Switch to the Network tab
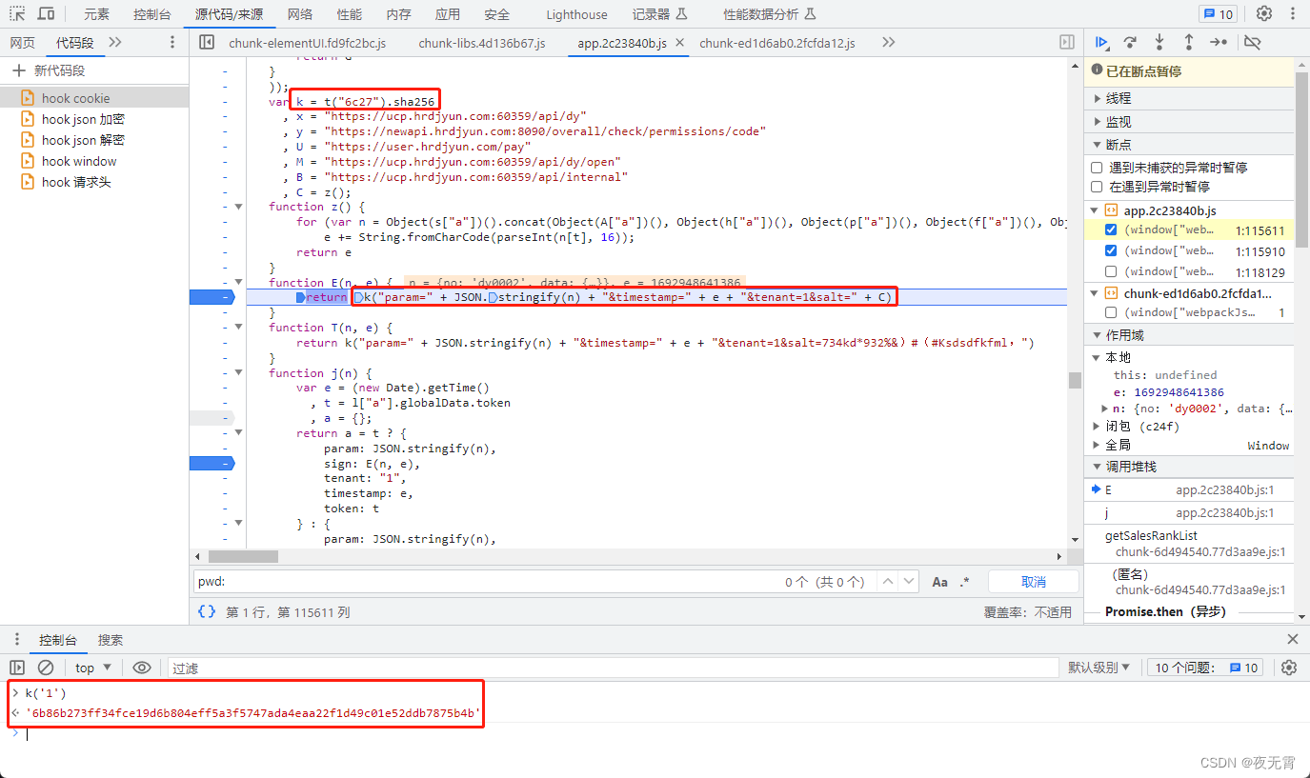 click(x=300, y=14)
